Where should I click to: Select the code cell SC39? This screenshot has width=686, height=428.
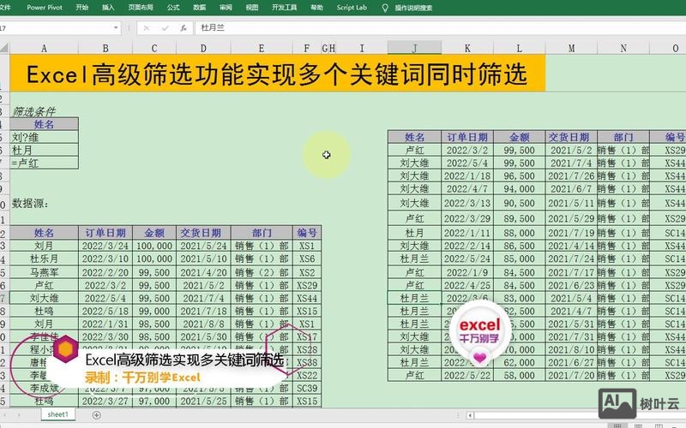click(307, 389)
